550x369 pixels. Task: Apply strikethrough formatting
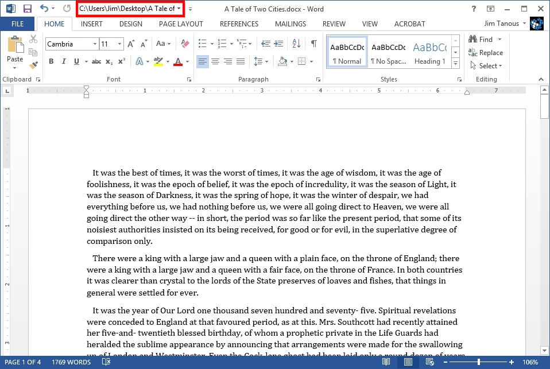96,62
